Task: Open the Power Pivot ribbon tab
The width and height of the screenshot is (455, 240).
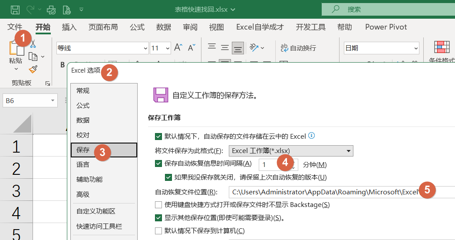Action: tap(386, 27)
